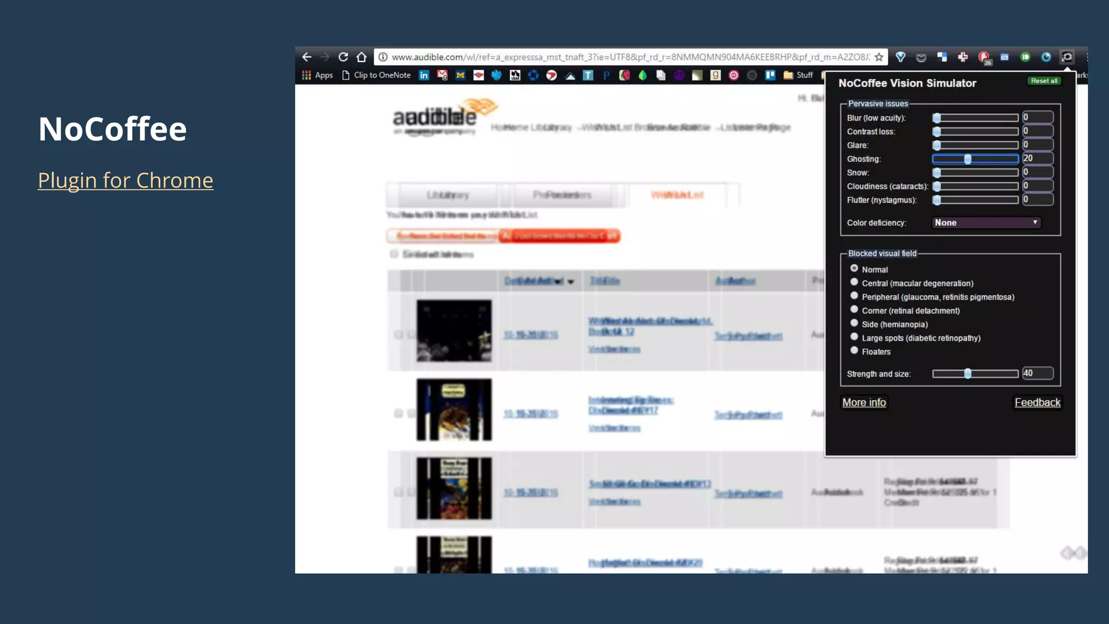The height and width of the screenshot is (624, 1109).
Task: Select Corner (retinal detachment) radio
Action: pyautogui.click(x=854, y=309)
